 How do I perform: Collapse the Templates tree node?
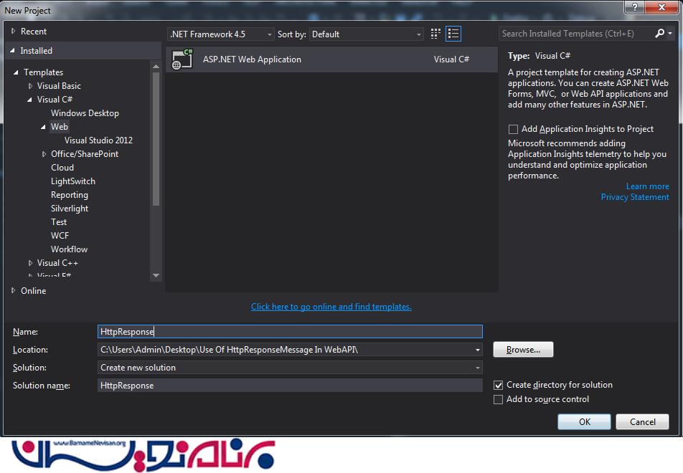[16, 72]
